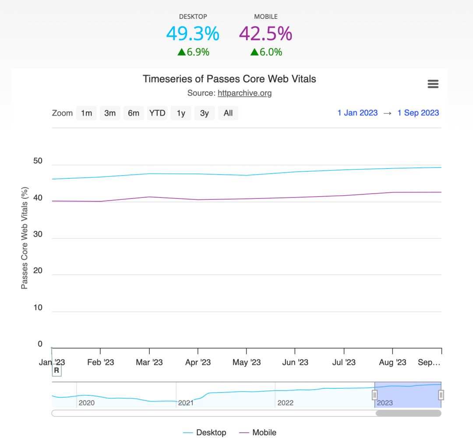Image resolution: width=473 pixels, height=441 pixels.
Task: Click the highlighted 2023 navigator selection
Action: [408, 395]
